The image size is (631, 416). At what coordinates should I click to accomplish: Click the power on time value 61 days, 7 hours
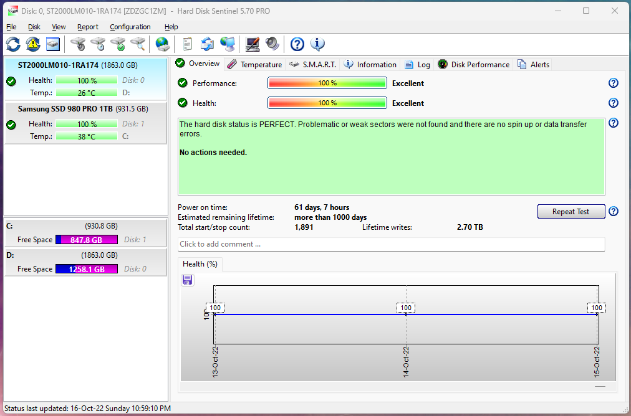click(322, 207)
